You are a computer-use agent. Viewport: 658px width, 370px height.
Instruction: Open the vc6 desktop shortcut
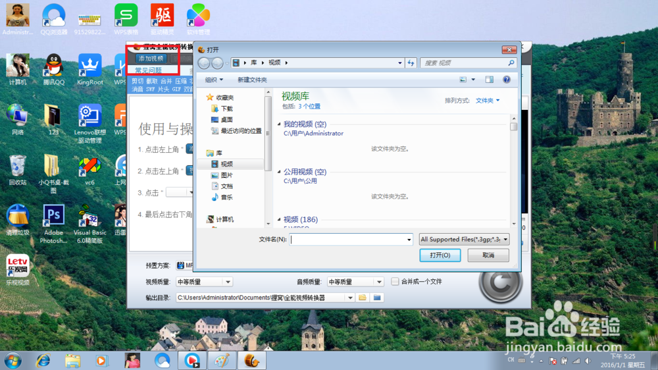89,170
